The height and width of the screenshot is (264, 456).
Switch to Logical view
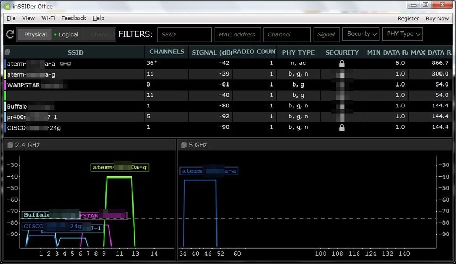[x=67, y=35]
